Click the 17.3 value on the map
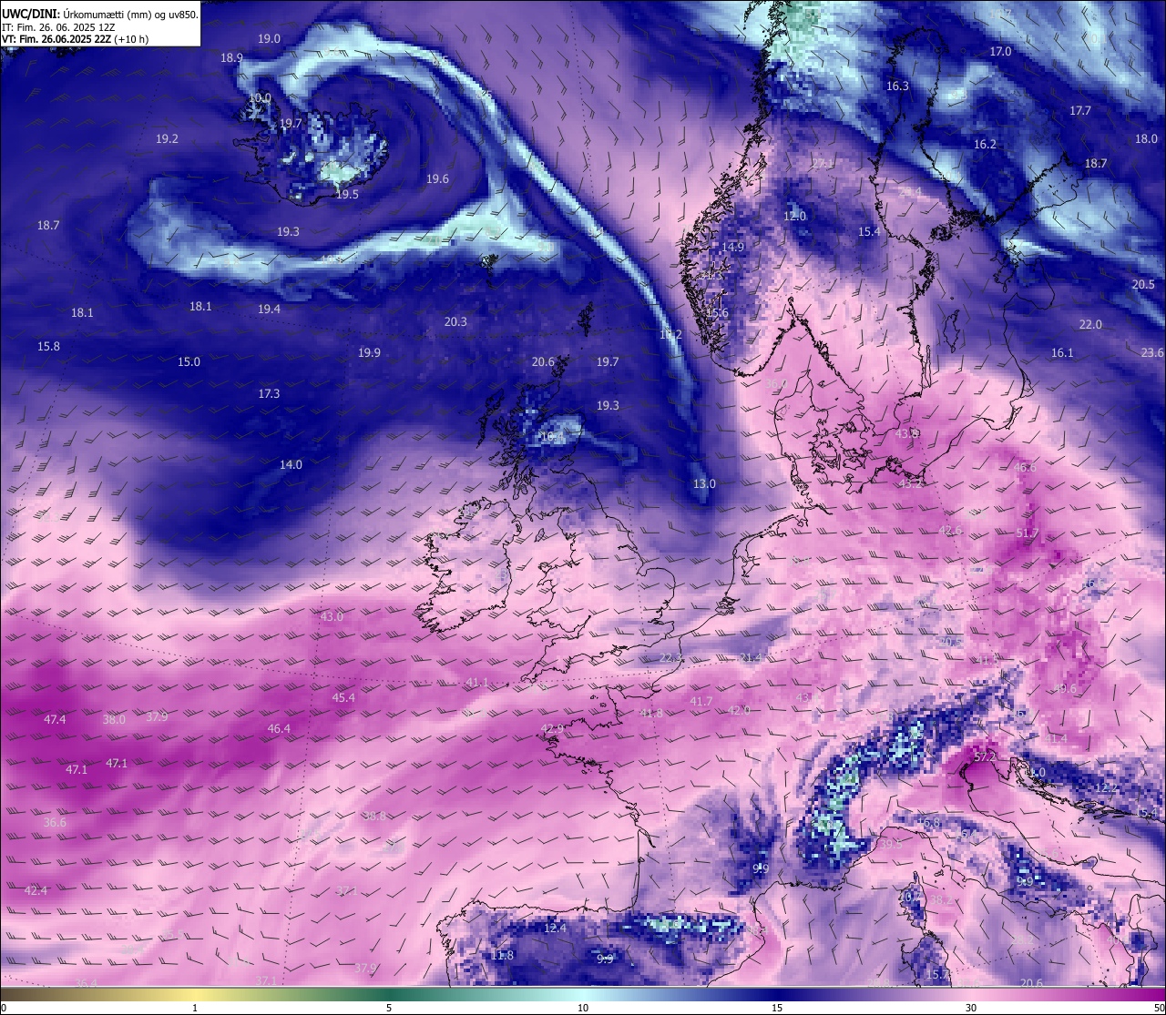 269,393
